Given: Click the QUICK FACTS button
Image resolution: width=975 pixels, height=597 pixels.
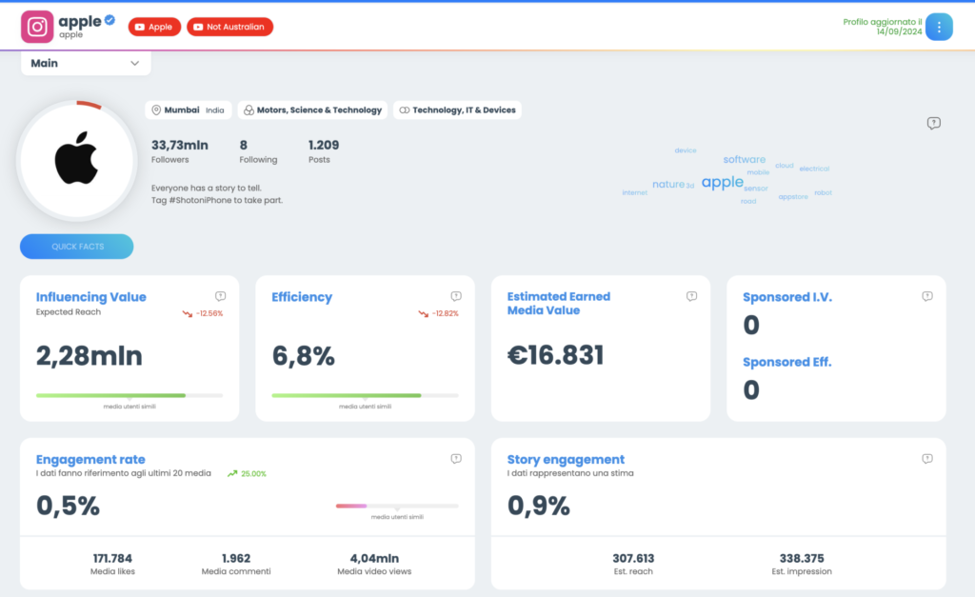Looking at the screenshot, I should pos(76,247).
